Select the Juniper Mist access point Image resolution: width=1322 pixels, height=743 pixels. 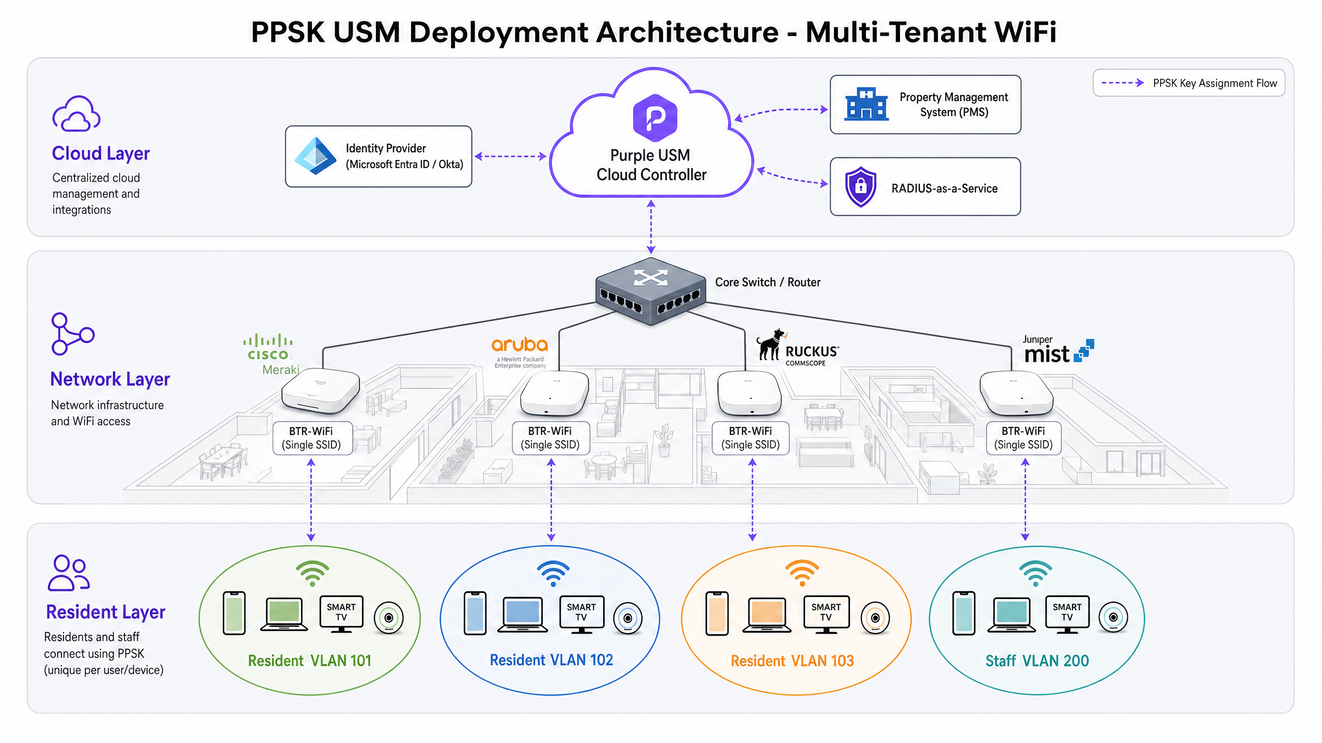(1016, 394)
